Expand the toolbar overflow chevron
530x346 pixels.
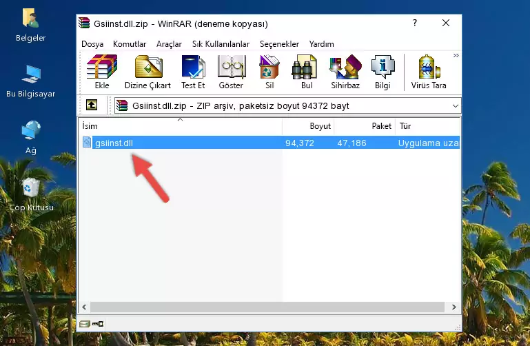456,55
